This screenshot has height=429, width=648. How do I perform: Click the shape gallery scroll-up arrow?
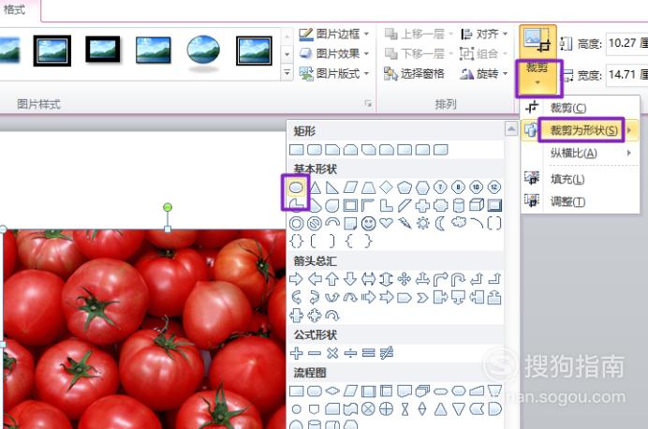[511, 129]
